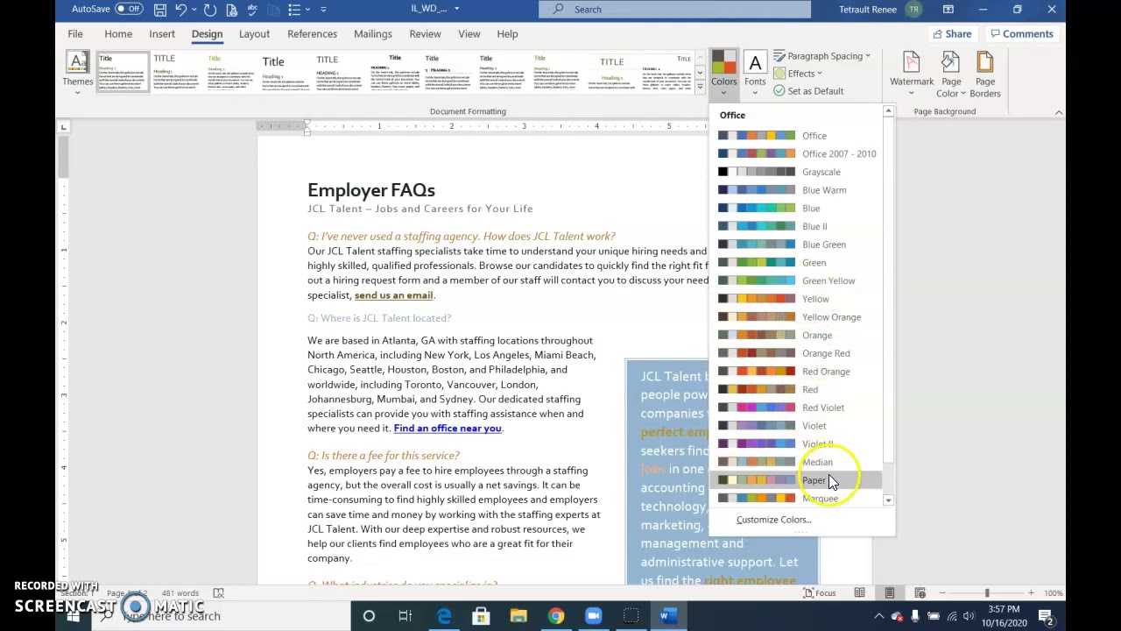
Task: Switch to the Insert tab
Action: click(x=162, y=34)
